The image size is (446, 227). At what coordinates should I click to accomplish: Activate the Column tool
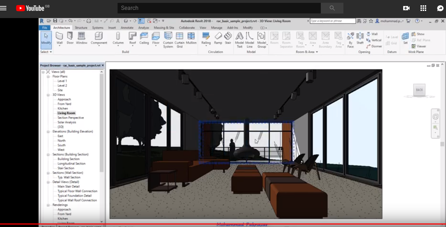(118, 39)
